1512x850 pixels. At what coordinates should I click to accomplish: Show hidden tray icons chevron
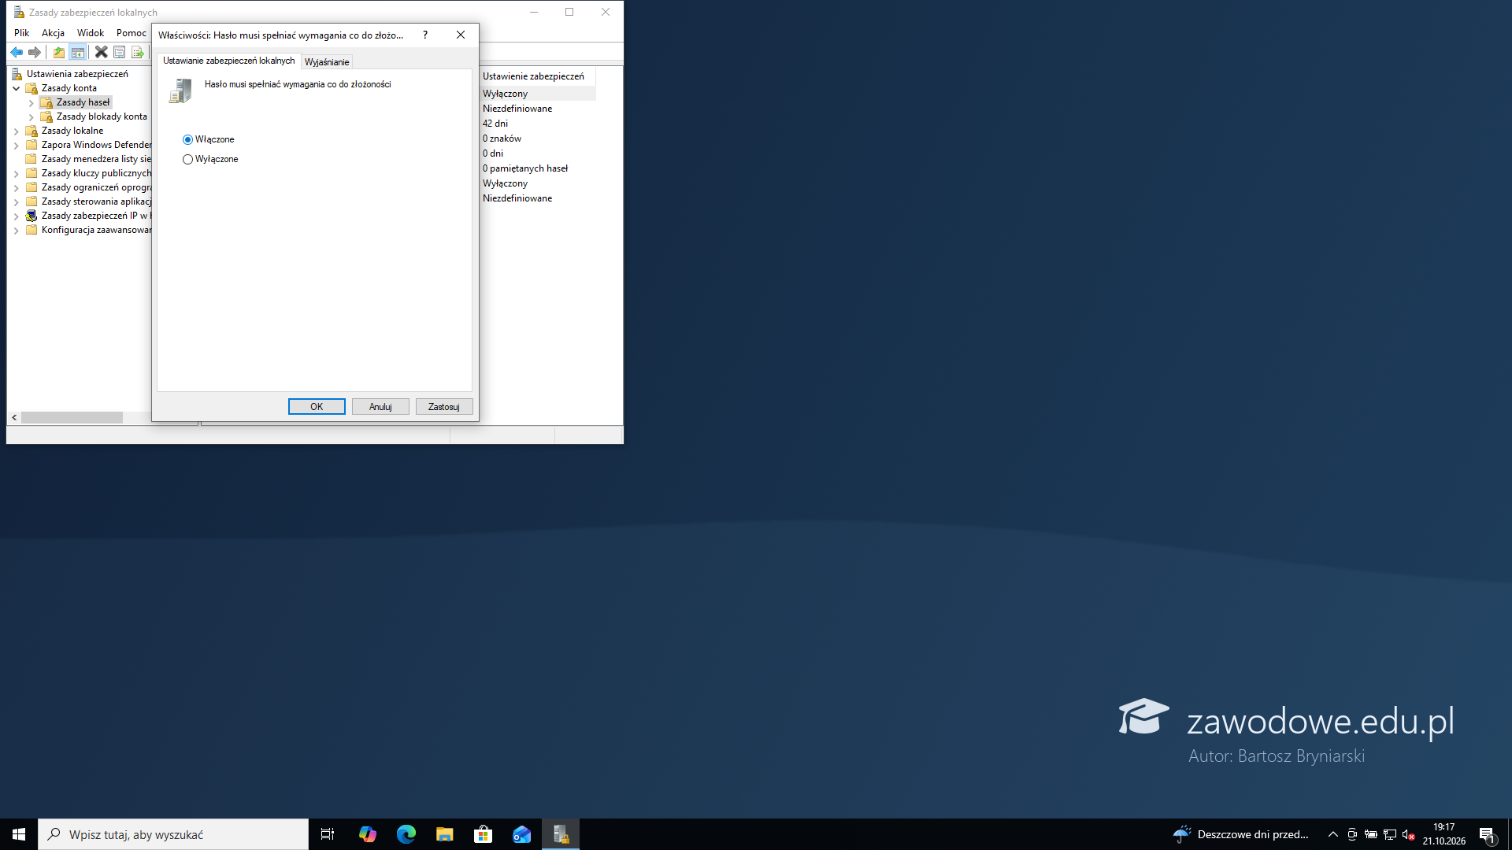point(1333,834)
